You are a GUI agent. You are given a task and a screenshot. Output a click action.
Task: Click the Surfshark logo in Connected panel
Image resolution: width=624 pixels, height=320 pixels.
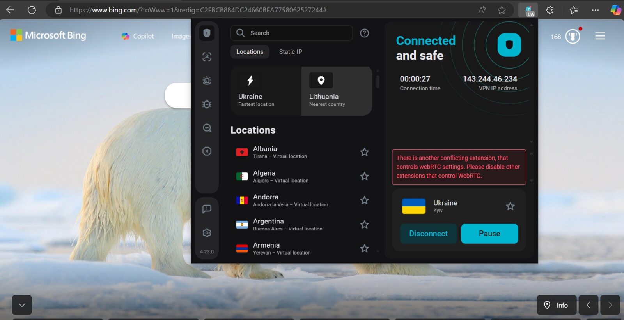[x=509, y=45]
